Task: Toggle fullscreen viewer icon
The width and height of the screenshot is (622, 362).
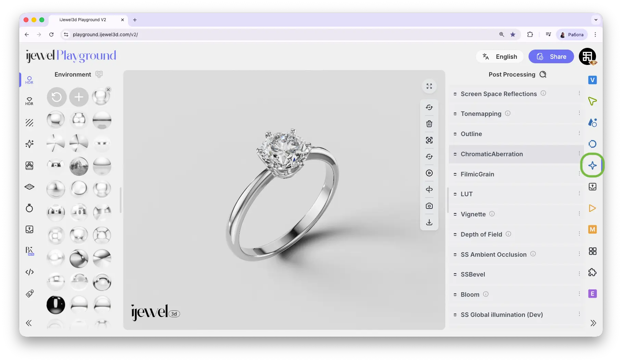Action: tap(429, 86)
